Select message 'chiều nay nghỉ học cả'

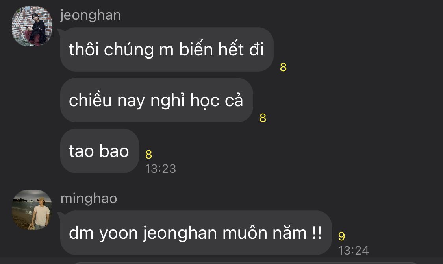(x=156, y=100)
